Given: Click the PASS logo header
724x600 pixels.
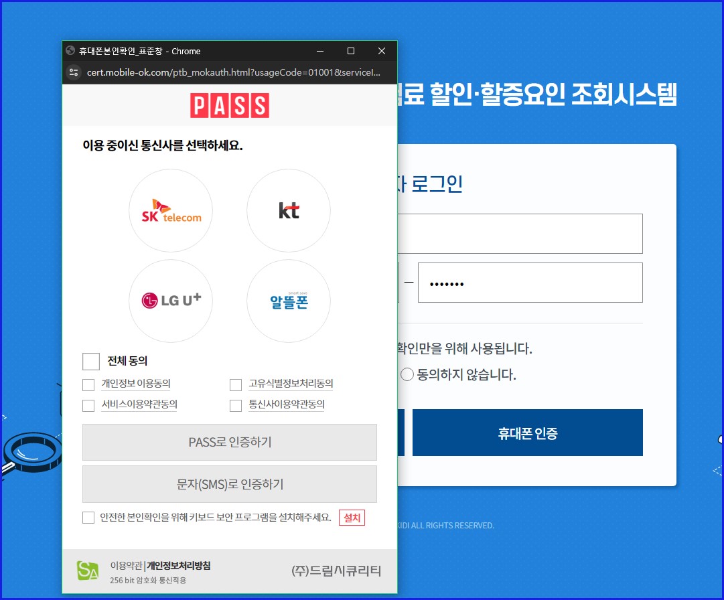Looking at the screenshot, I should 230,105.
